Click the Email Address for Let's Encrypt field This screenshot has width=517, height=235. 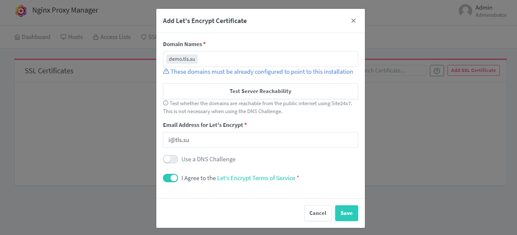[x=261, y=140]
